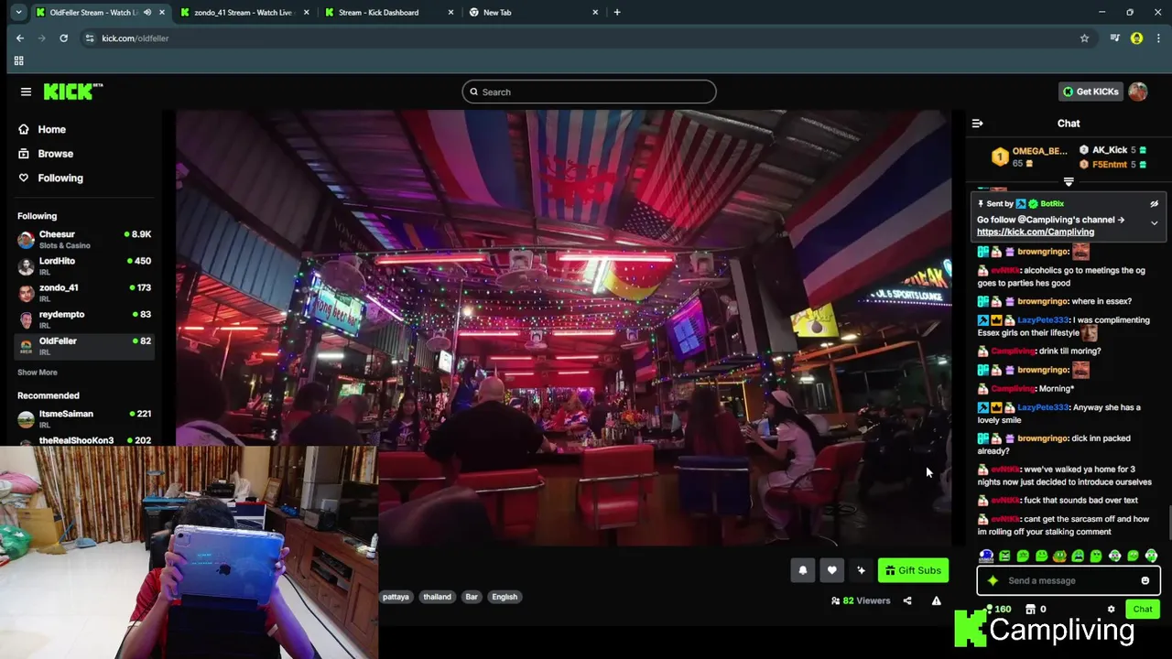
Task: Click the live stream video player
Action: [x=564, y=328]
